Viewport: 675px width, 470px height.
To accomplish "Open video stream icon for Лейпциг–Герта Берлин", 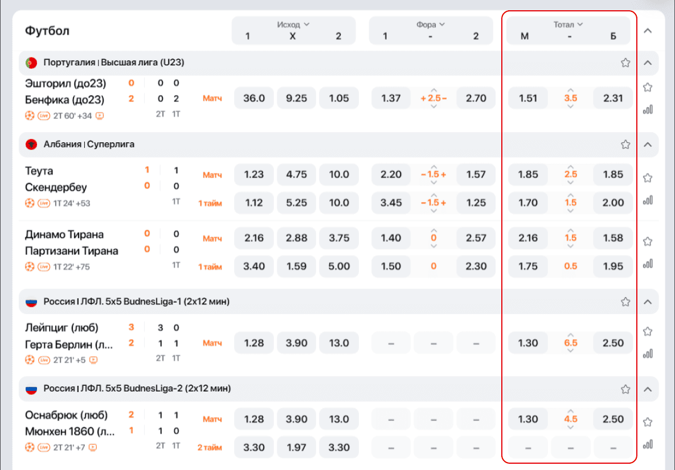I will [x=93, y=360].
